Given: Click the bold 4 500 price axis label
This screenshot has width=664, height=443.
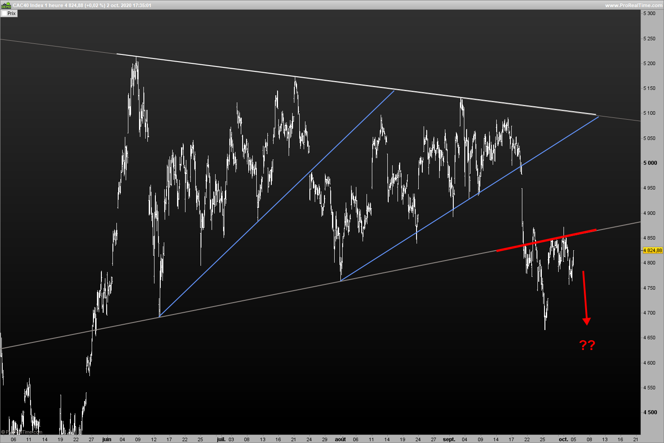Looking at the screenshot, I should coord(650,412).
